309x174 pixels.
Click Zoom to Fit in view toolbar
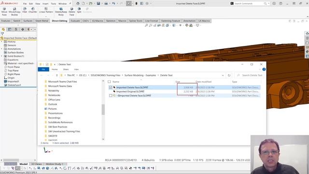[146, 25]
